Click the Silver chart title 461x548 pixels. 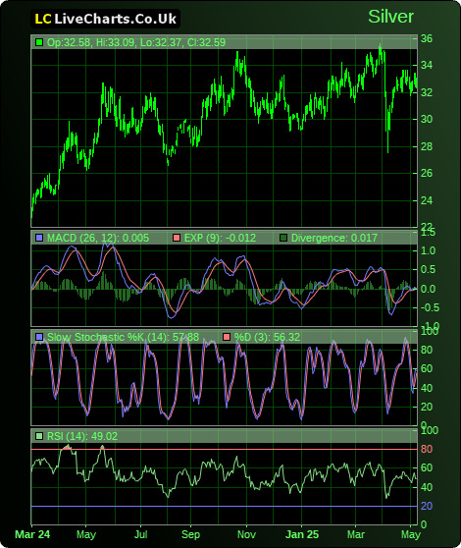[390, 17]
